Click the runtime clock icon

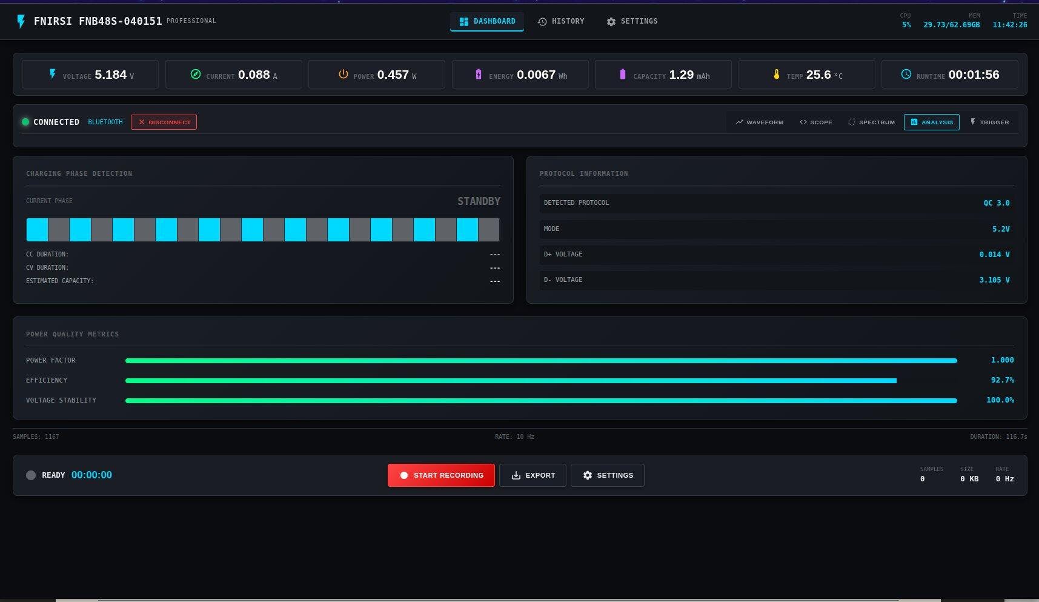(906, 74)
